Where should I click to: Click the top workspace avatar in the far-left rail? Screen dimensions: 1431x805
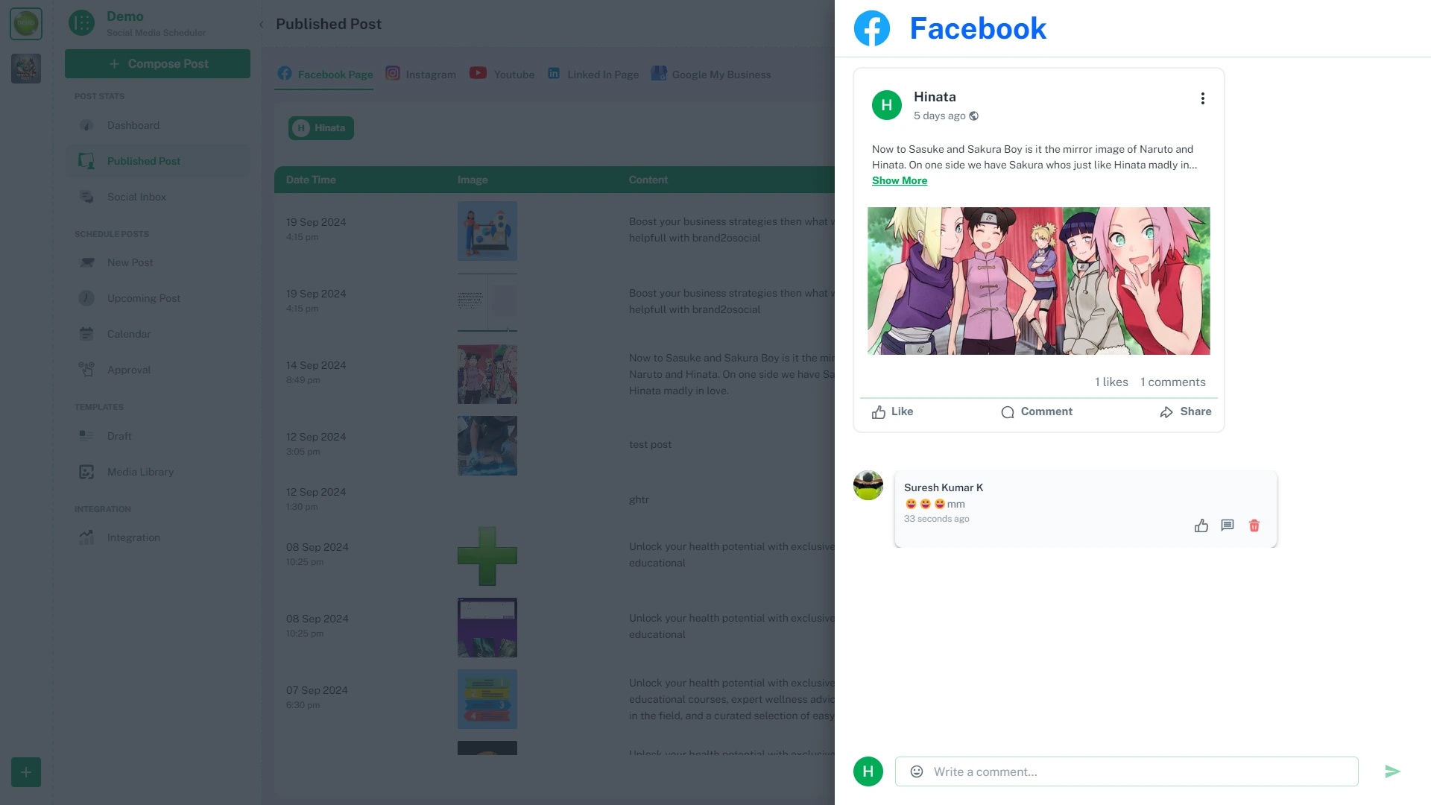(x=26, y=24)
